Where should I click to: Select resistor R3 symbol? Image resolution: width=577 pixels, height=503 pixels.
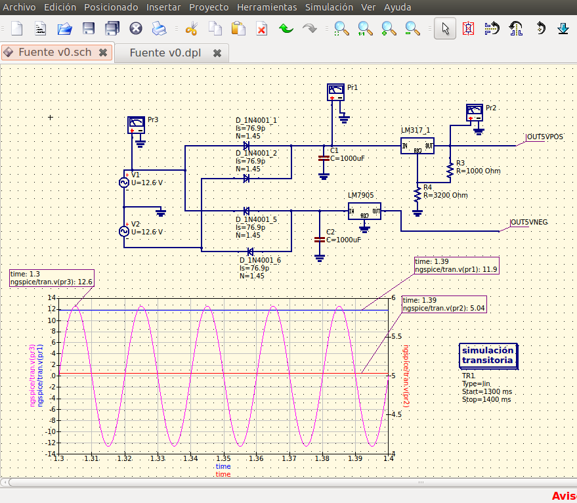tap(450, 171)
